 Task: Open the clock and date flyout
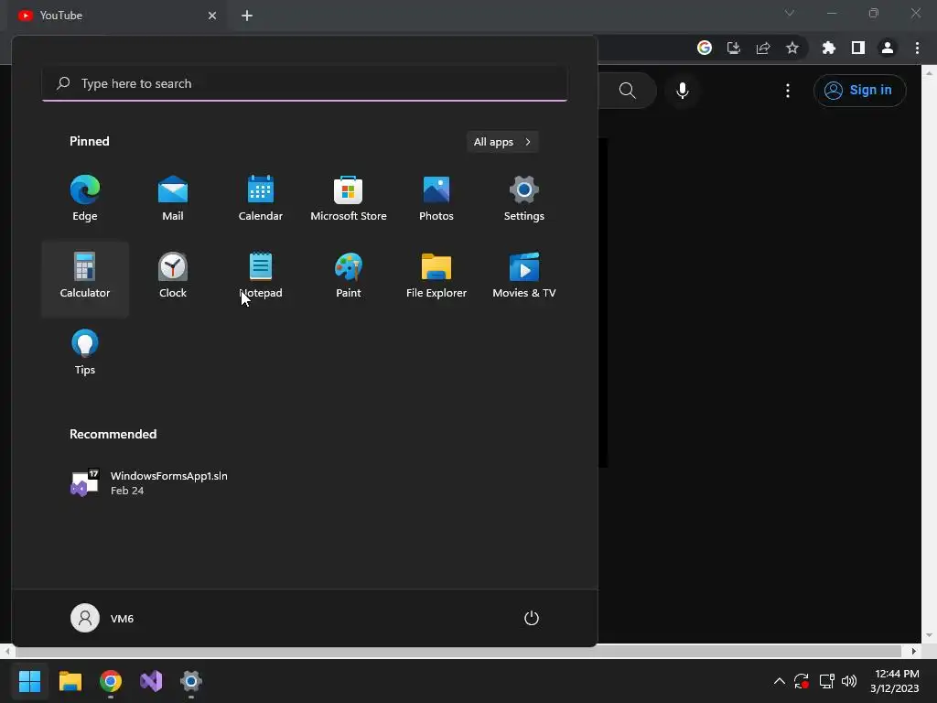click(895, 681)
